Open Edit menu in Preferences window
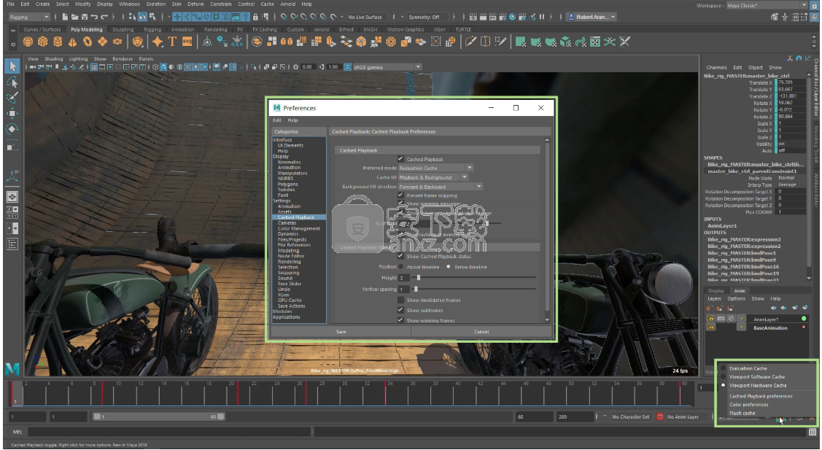This screenshot has width=822, height=450. [277, 120]
